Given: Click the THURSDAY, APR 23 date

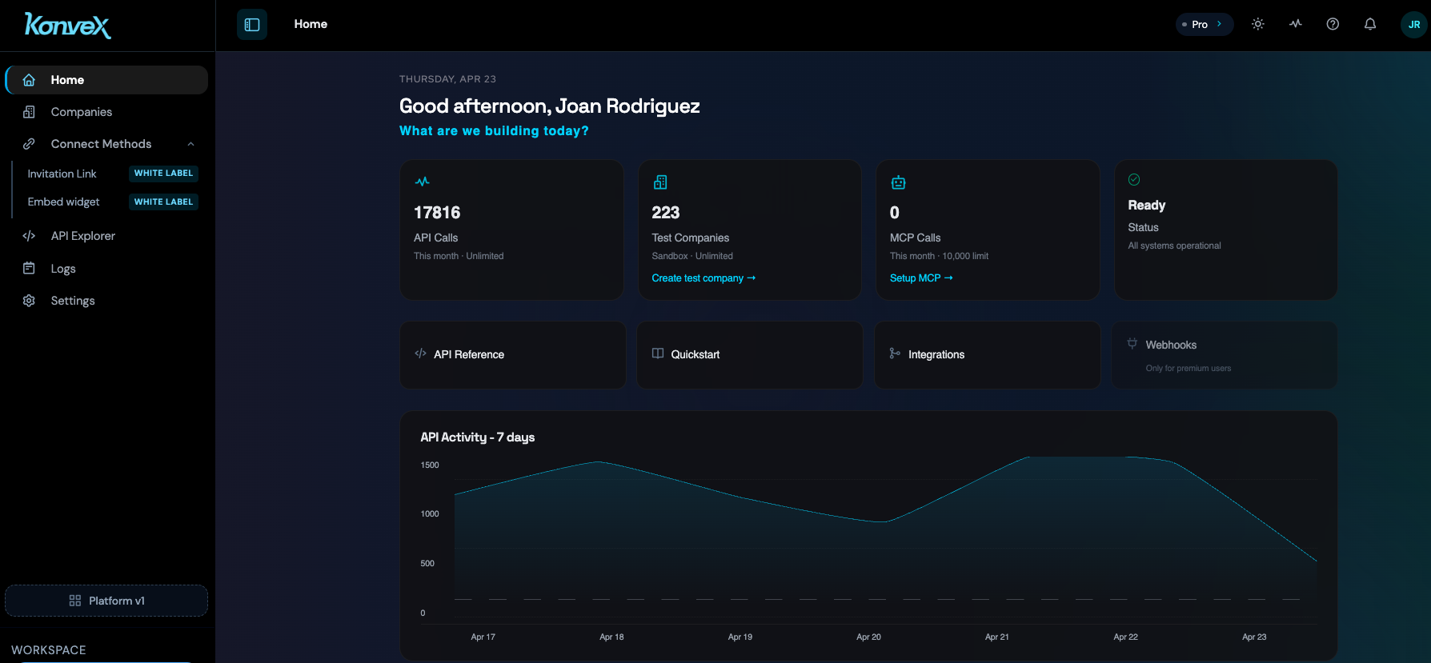Looking at the screenshot, I should [x=447, y=79].
